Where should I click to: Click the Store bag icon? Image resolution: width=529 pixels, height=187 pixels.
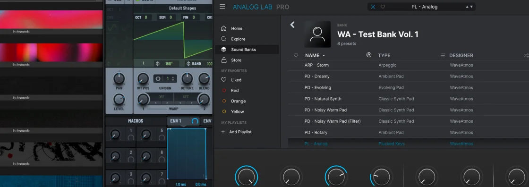click(x=223, y=60)
